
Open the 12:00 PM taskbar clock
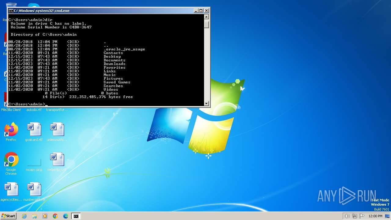click(x=375, y=216)
